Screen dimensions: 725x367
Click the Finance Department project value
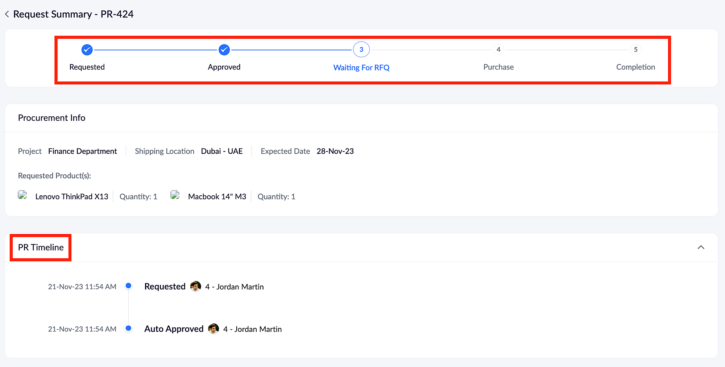(83, 151)
